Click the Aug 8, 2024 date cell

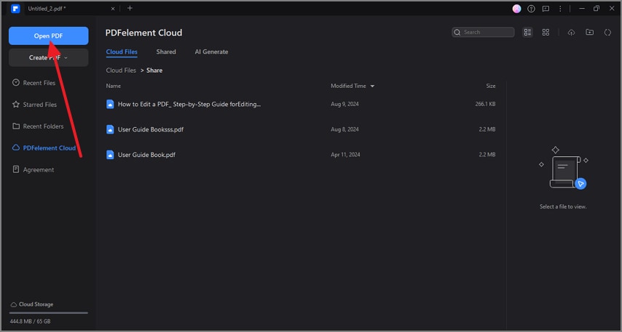(345, 129)
